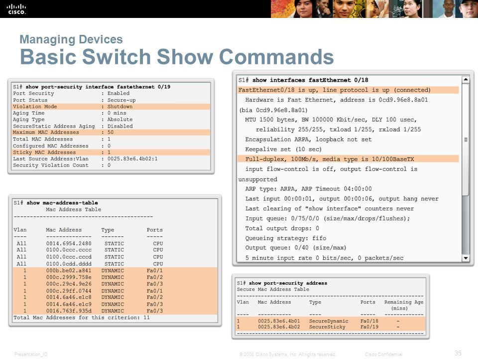The image size is (478, 359).
Task: Click the banner photo collage of faces
Action: click(374, 9)
